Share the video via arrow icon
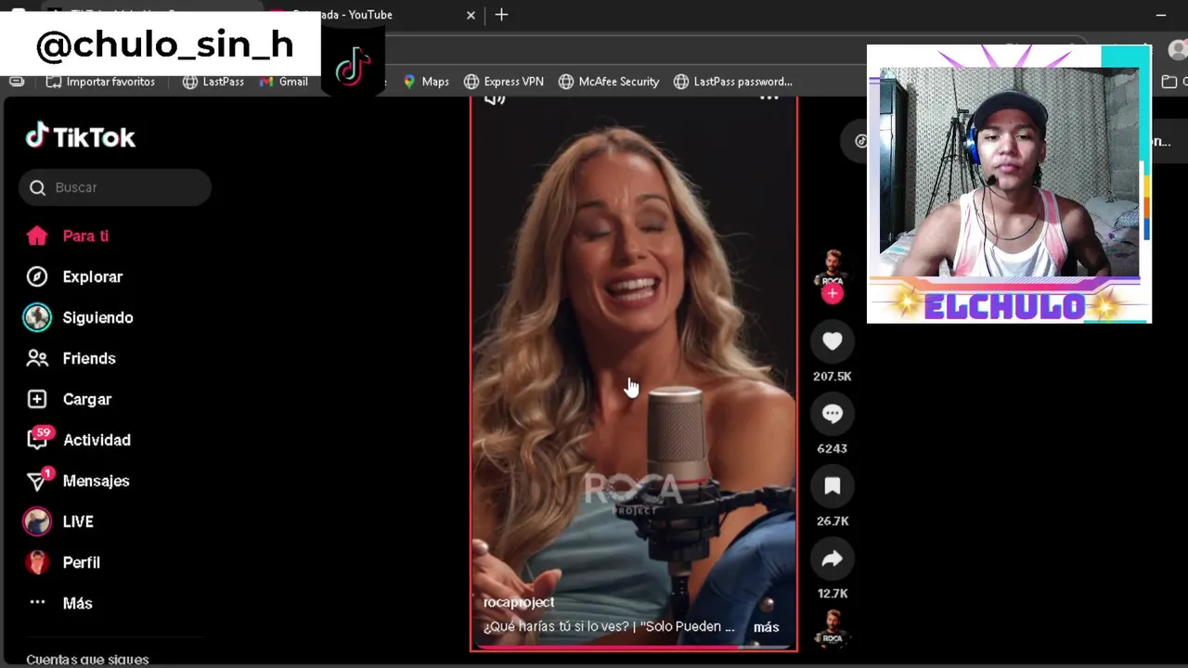 pyautogui.click(x=833, y=559)
